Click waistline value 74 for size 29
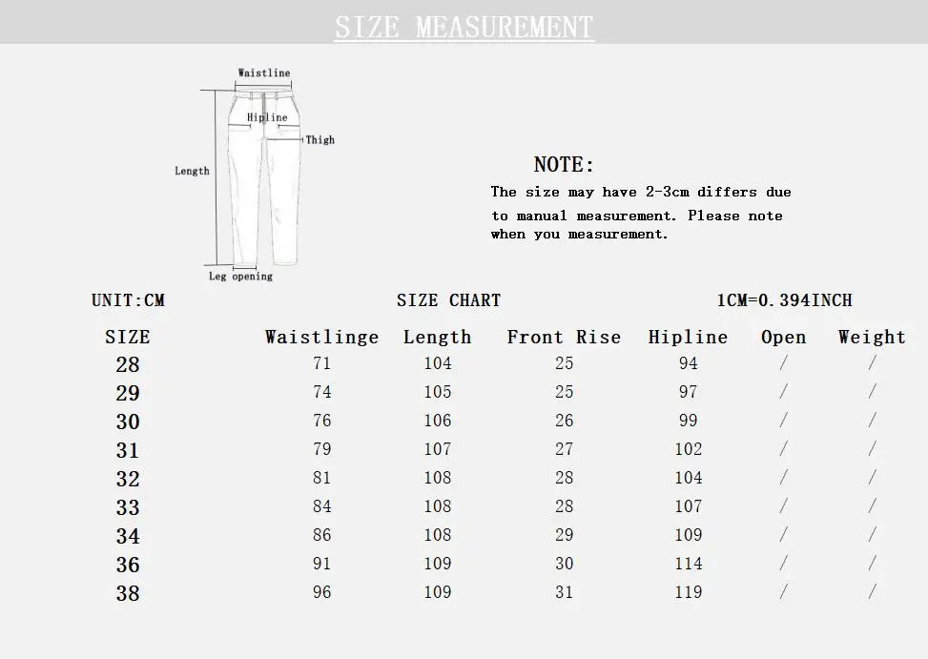Image resolution: width=928 pixels, height=659 pixels. pyautogui.click(x=322, y=392)
